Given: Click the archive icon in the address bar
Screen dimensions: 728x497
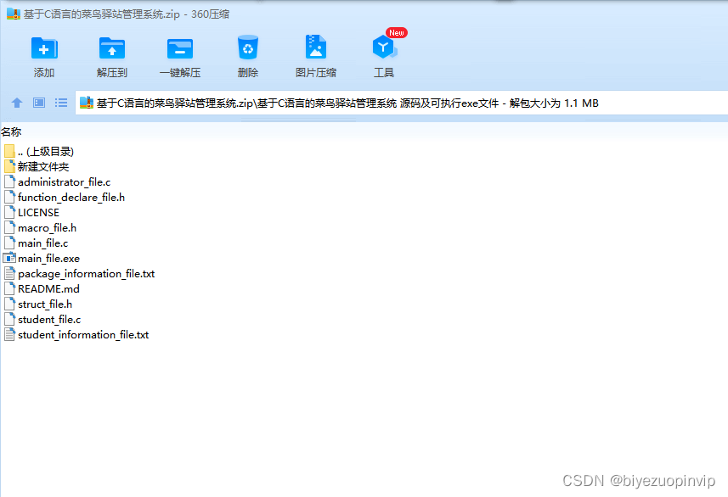Looking at the screenshot, I should 87,103.
